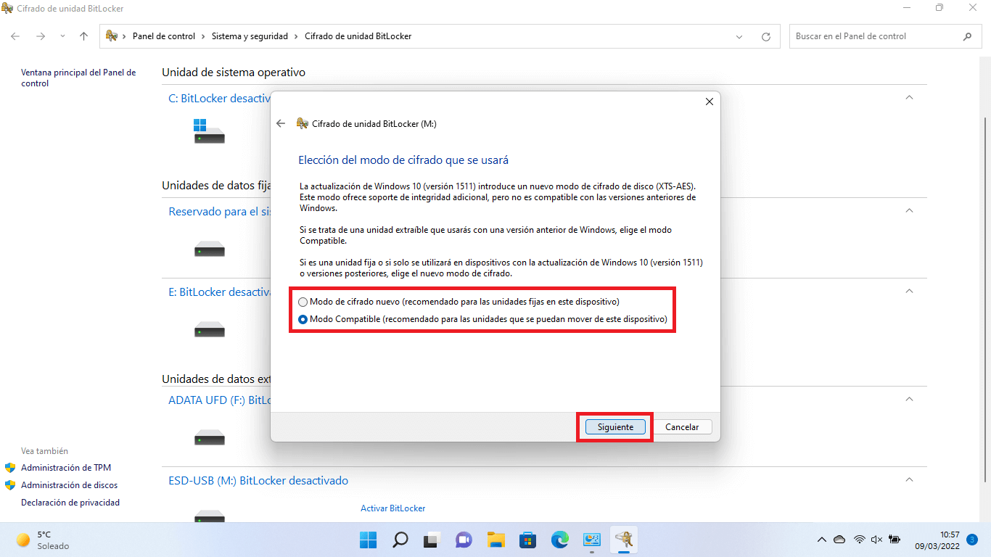The width and height of the screenshot is (991, 557).
Task: Click the BitLocker key icon in dialog title
Action: (303, 123)
